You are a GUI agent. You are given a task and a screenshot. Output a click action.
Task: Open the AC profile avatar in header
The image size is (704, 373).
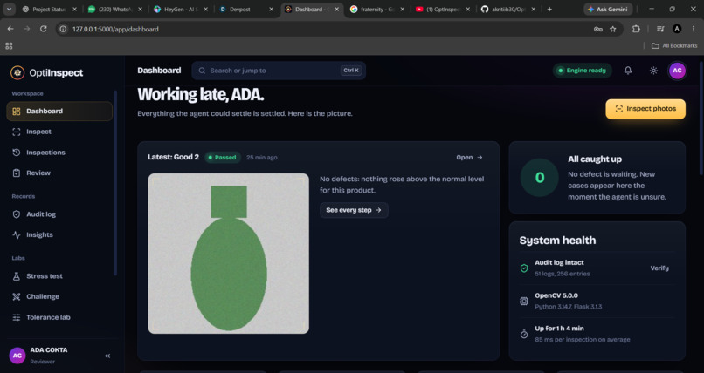tap(677, 71)
